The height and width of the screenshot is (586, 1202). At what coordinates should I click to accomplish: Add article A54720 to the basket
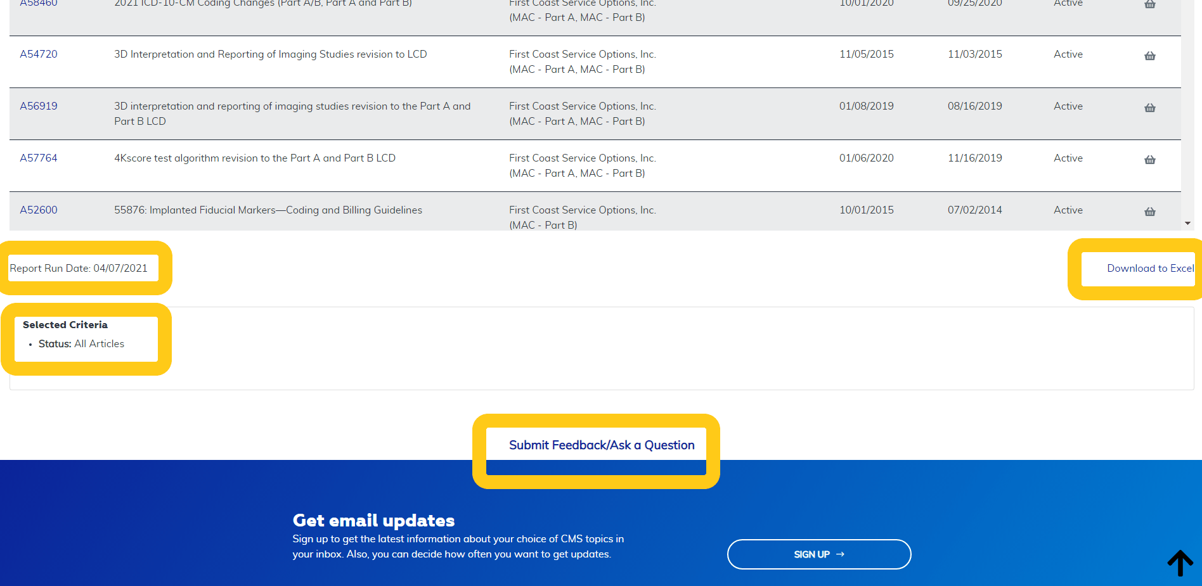(x=1149, y=56)
